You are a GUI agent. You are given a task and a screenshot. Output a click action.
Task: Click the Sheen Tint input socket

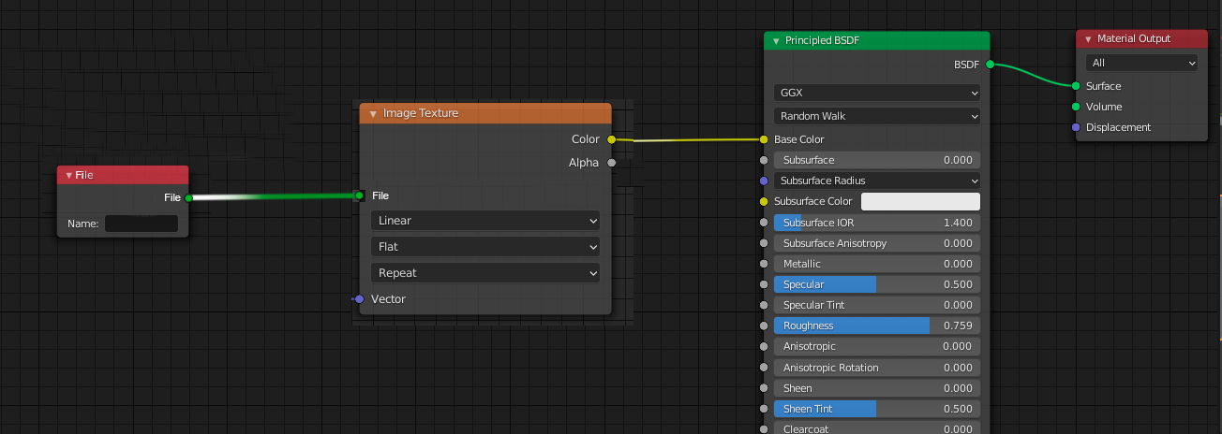tap(764, 409)
